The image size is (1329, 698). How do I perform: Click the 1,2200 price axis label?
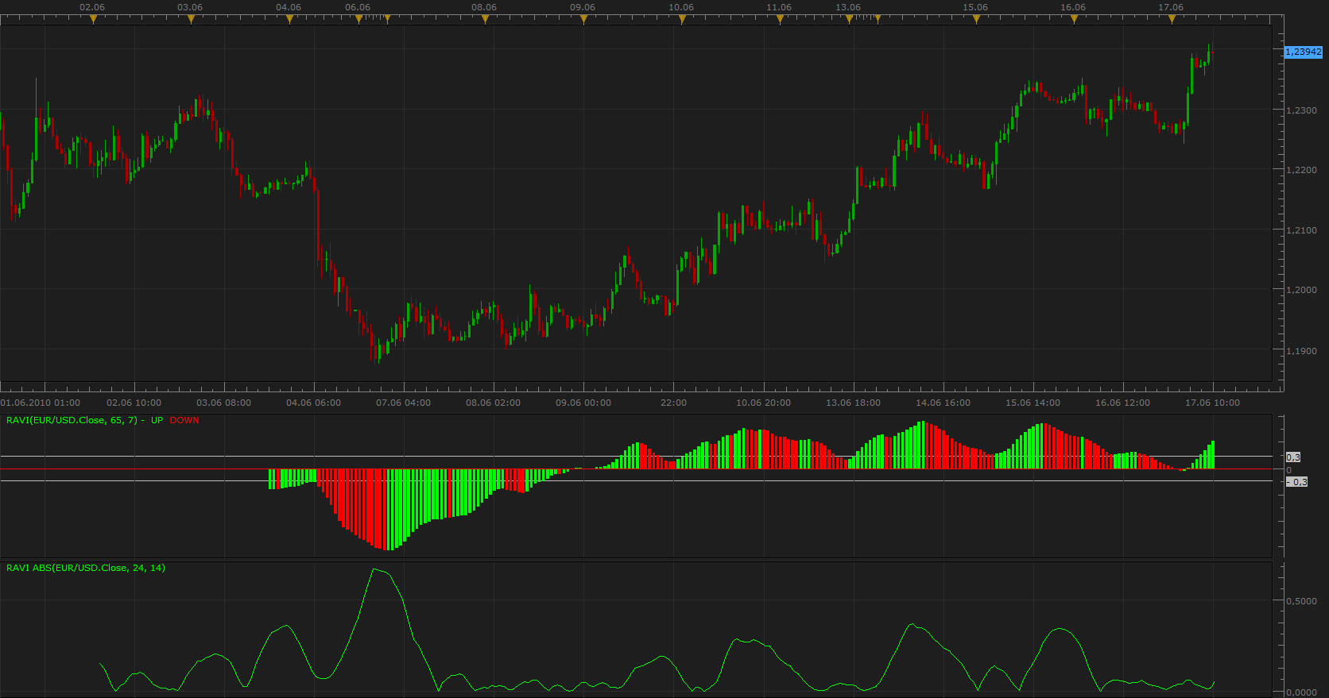click(x=1301, y=170)
